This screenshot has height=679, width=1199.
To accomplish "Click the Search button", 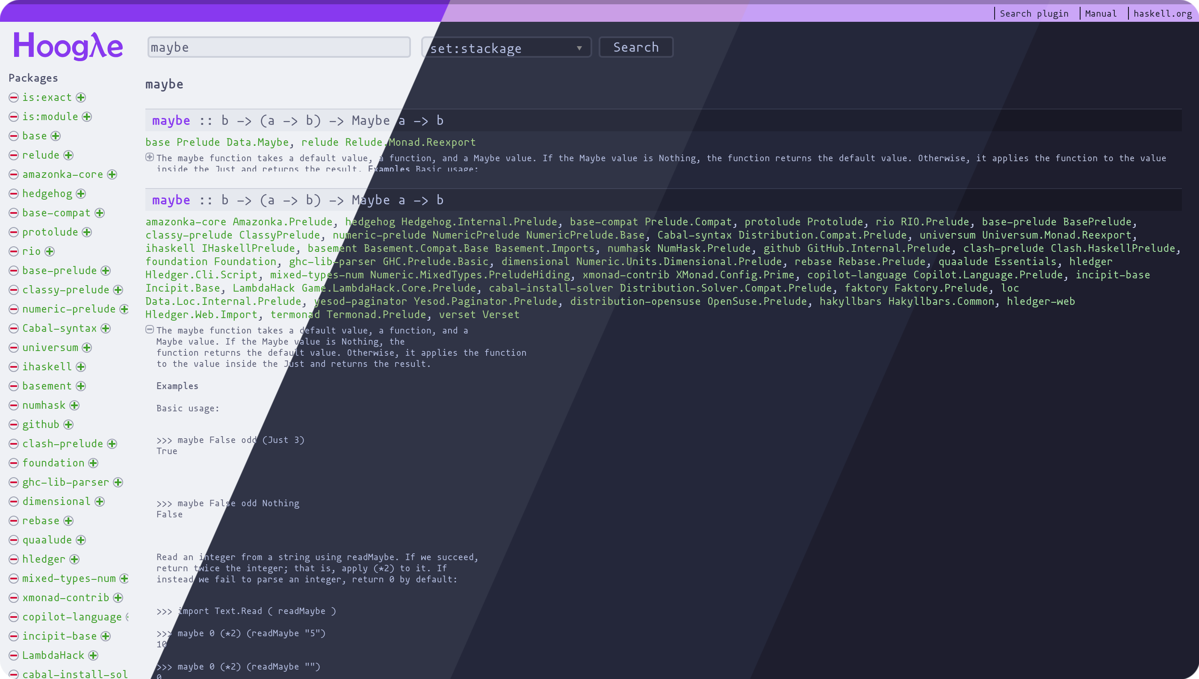I will click(x=636, y=47).
